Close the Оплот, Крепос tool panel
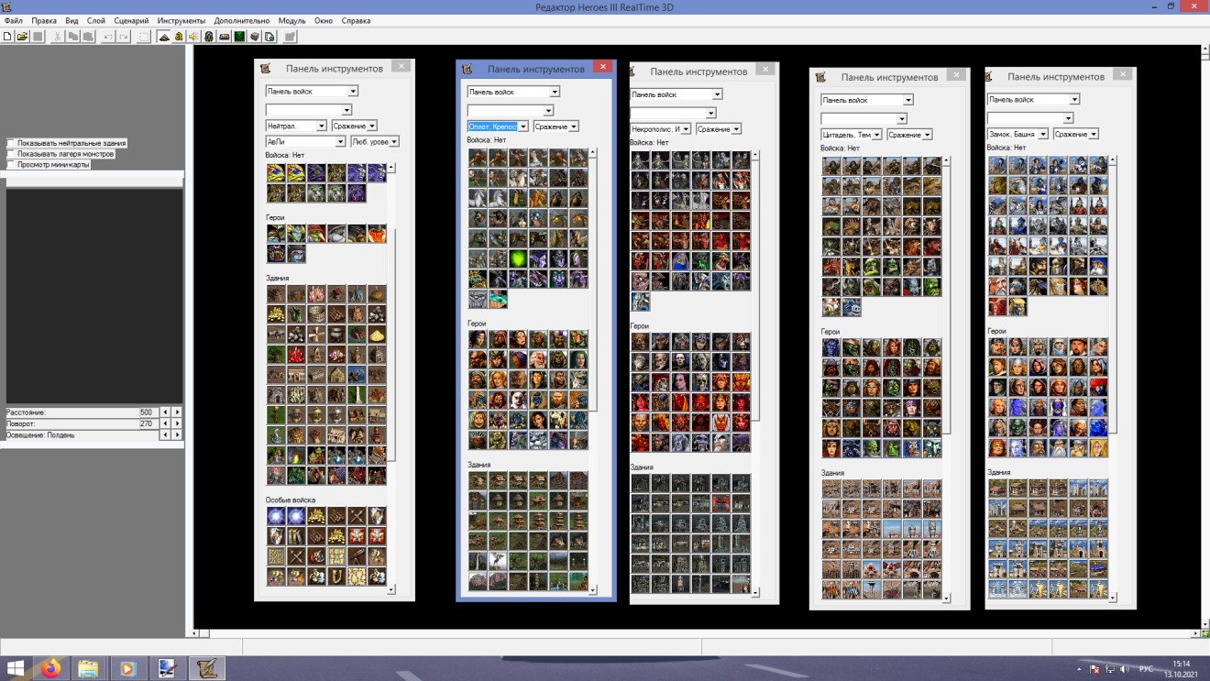This screenshot has width=1210, height=681. 602,67
